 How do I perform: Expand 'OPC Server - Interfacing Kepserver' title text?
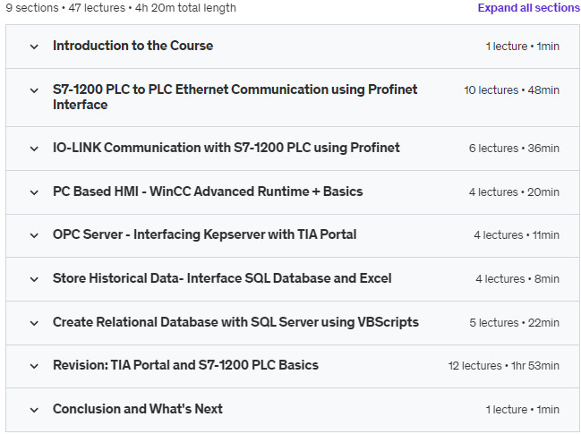click(204, 234)
